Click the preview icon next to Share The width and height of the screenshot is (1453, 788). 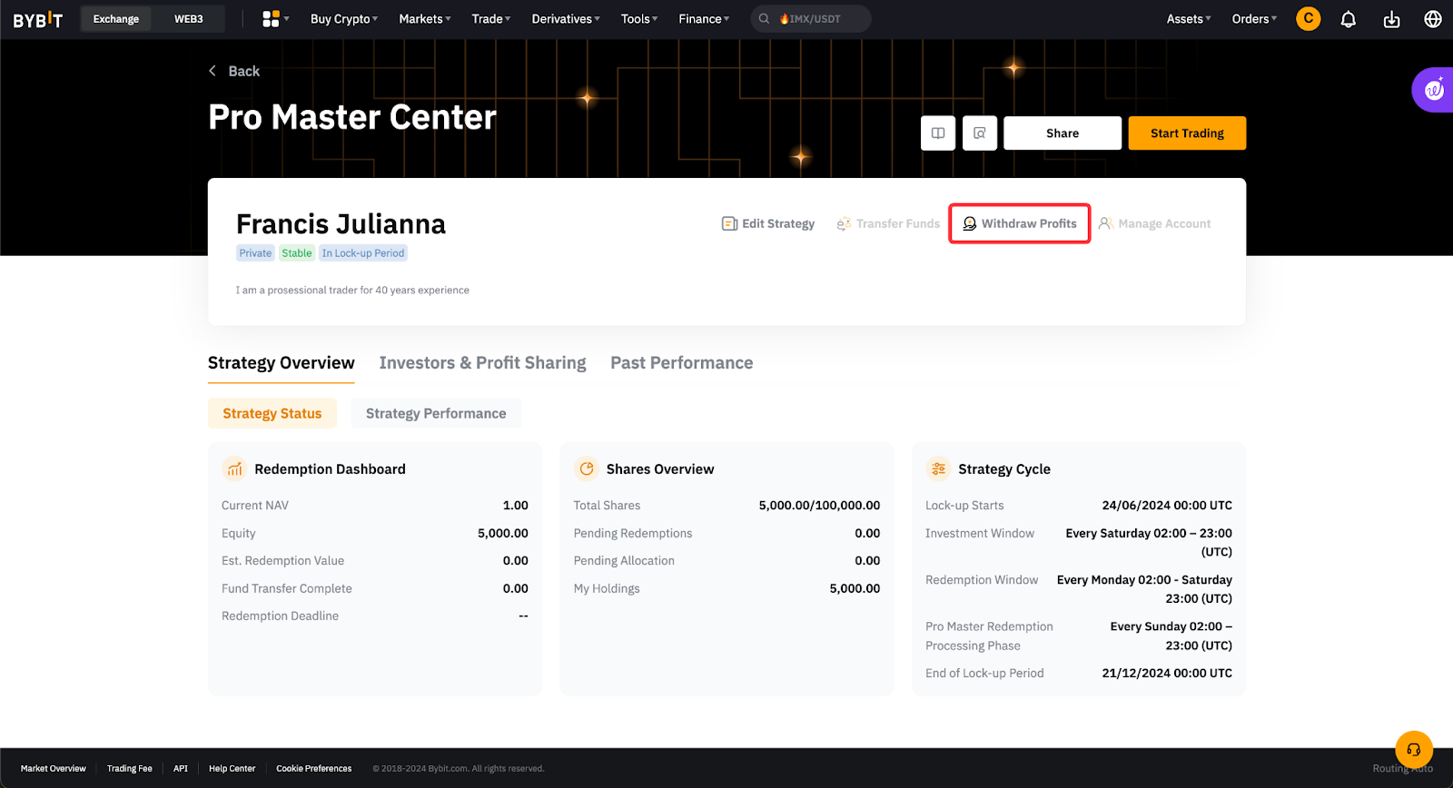(x=980, y=133)
